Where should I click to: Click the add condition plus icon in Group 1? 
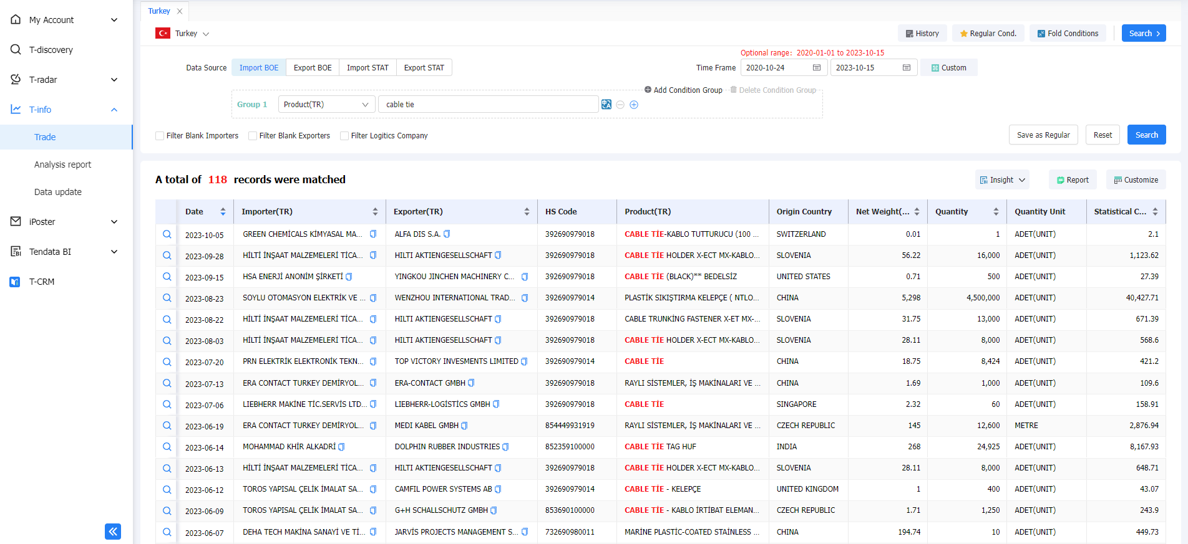point(634,105)
